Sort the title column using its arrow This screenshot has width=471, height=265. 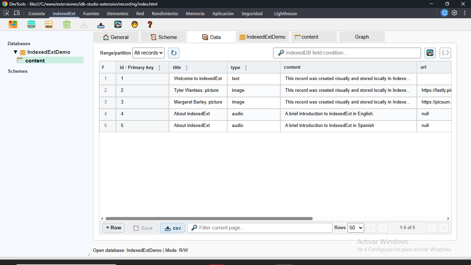tap(187, 68)
